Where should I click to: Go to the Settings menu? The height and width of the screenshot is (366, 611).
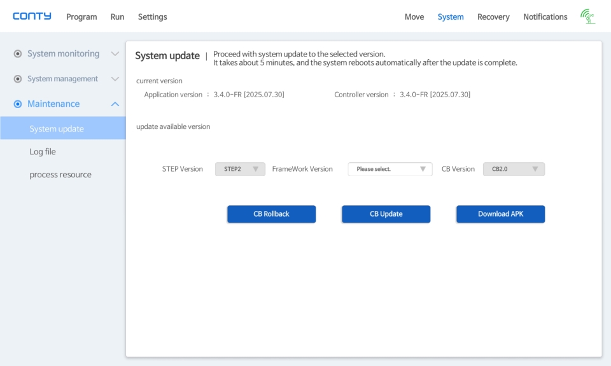pyautogui.click(x=152, y=17)
